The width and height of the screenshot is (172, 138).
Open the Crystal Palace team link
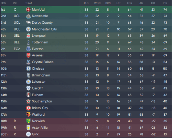(x=43, y=62)
